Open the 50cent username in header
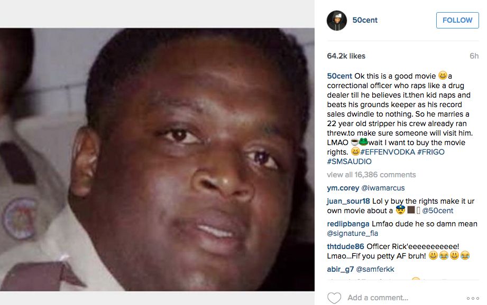 tap(365, 20)
